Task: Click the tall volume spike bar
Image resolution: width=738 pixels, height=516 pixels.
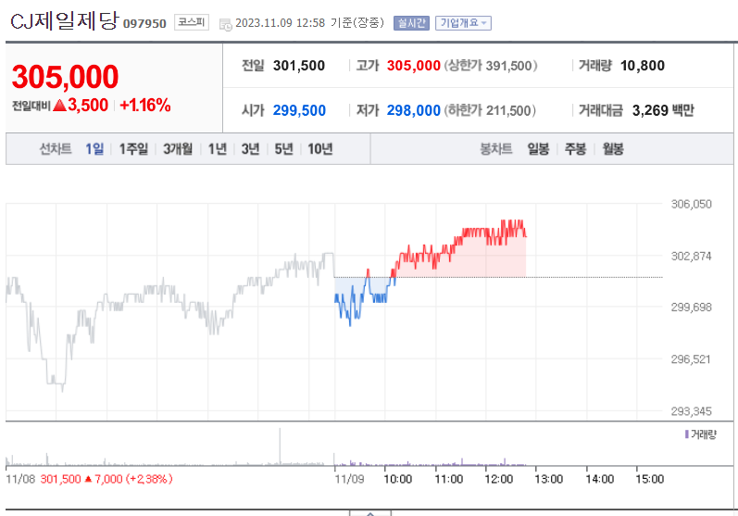Action: click(280, 447)
